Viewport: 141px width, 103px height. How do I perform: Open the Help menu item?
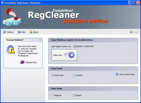[x=22, y=32]
